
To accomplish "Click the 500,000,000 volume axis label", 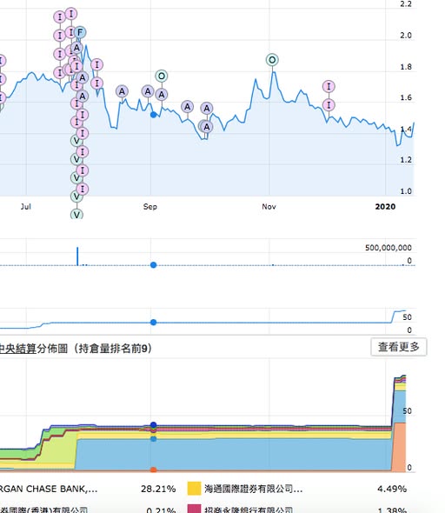I will click(389, 248).
